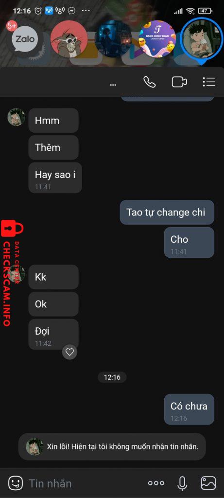Image resolution: width=224 pixels, height=498 pixels.
Task: Switch to sunglasses cartoon avatar chat head
Action: 69,39
